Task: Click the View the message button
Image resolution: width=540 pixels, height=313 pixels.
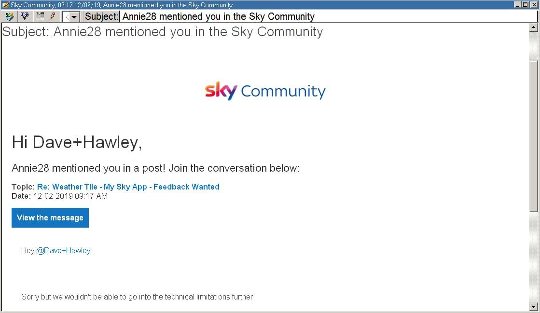Action: click(x=50, y=218)
